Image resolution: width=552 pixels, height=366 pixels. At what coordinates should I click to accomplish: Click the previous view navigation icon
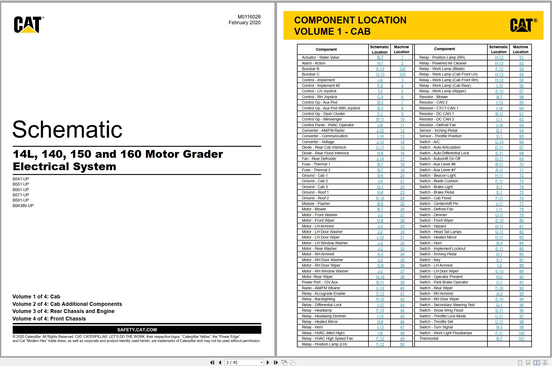[284, 362]
